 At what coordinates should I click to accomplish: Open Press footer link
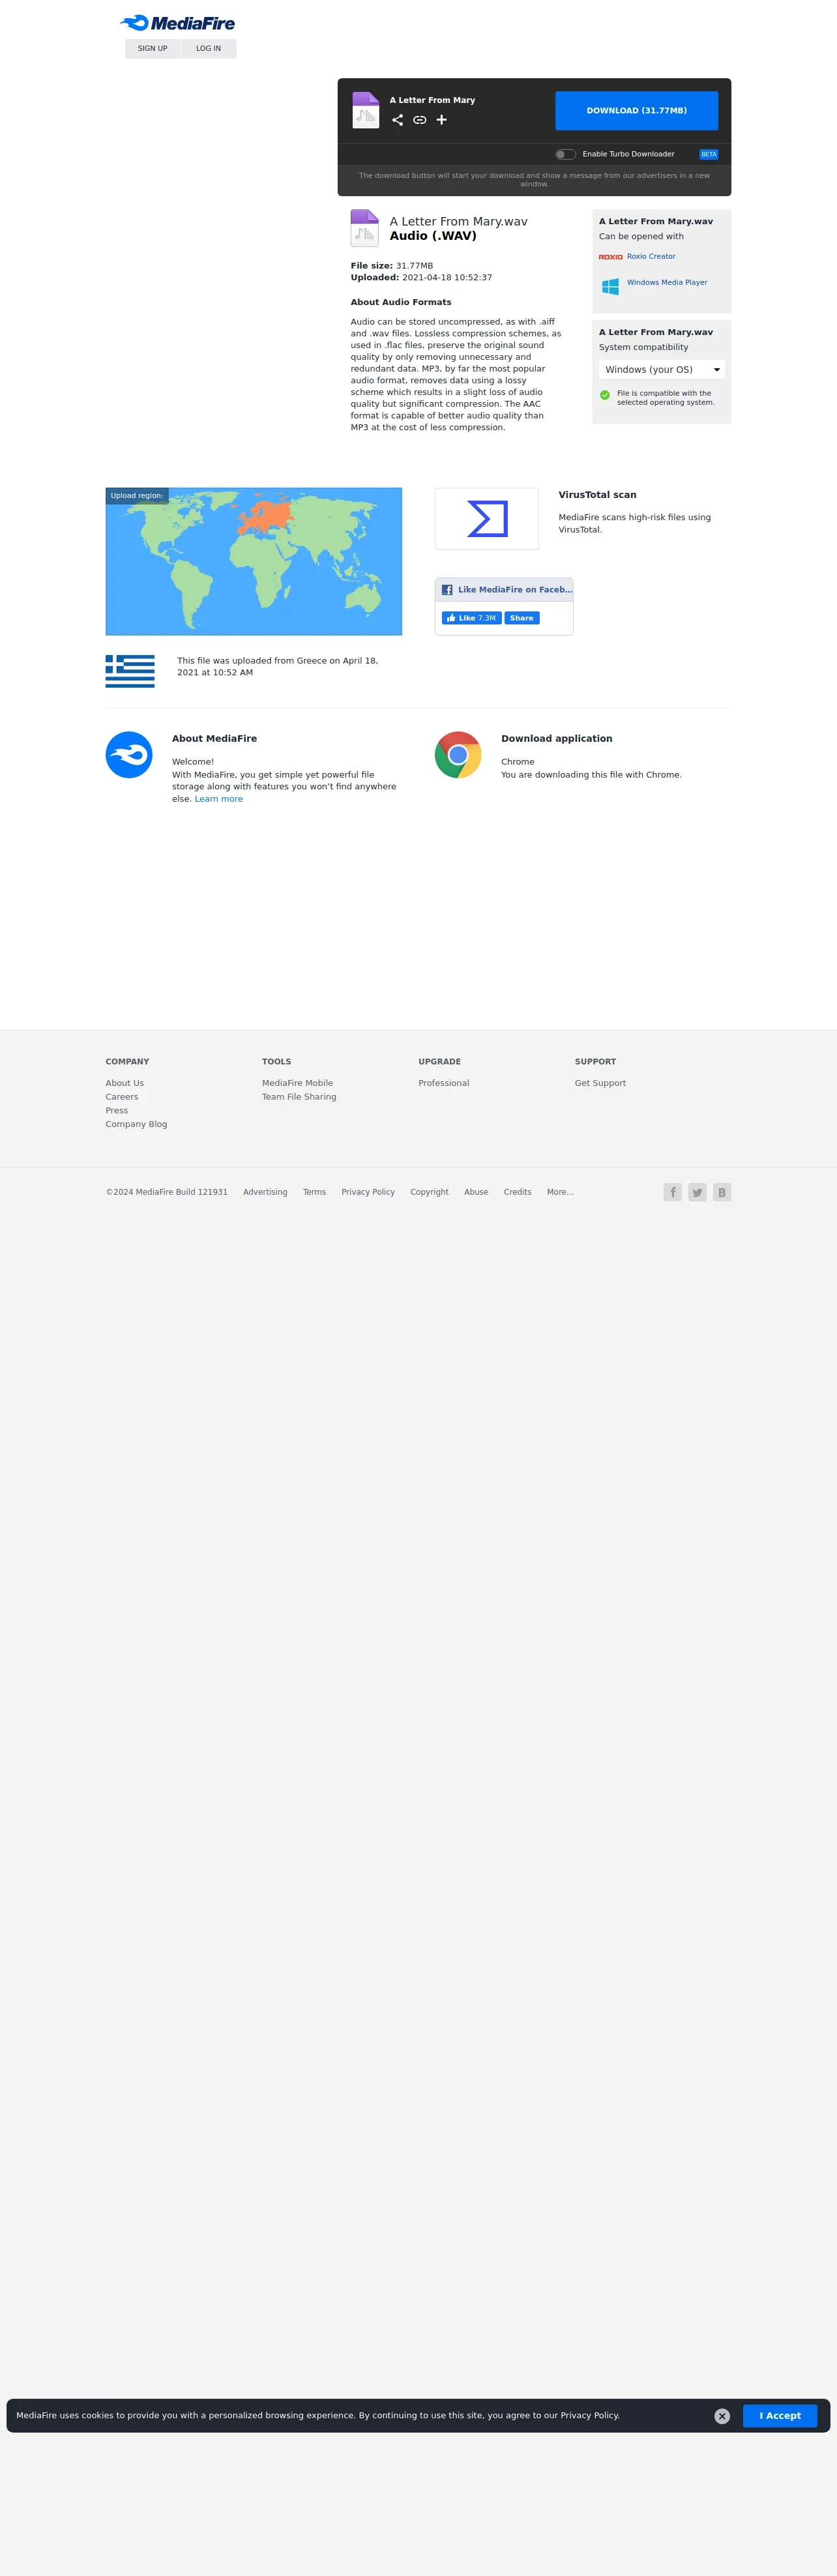[117, 1111]
